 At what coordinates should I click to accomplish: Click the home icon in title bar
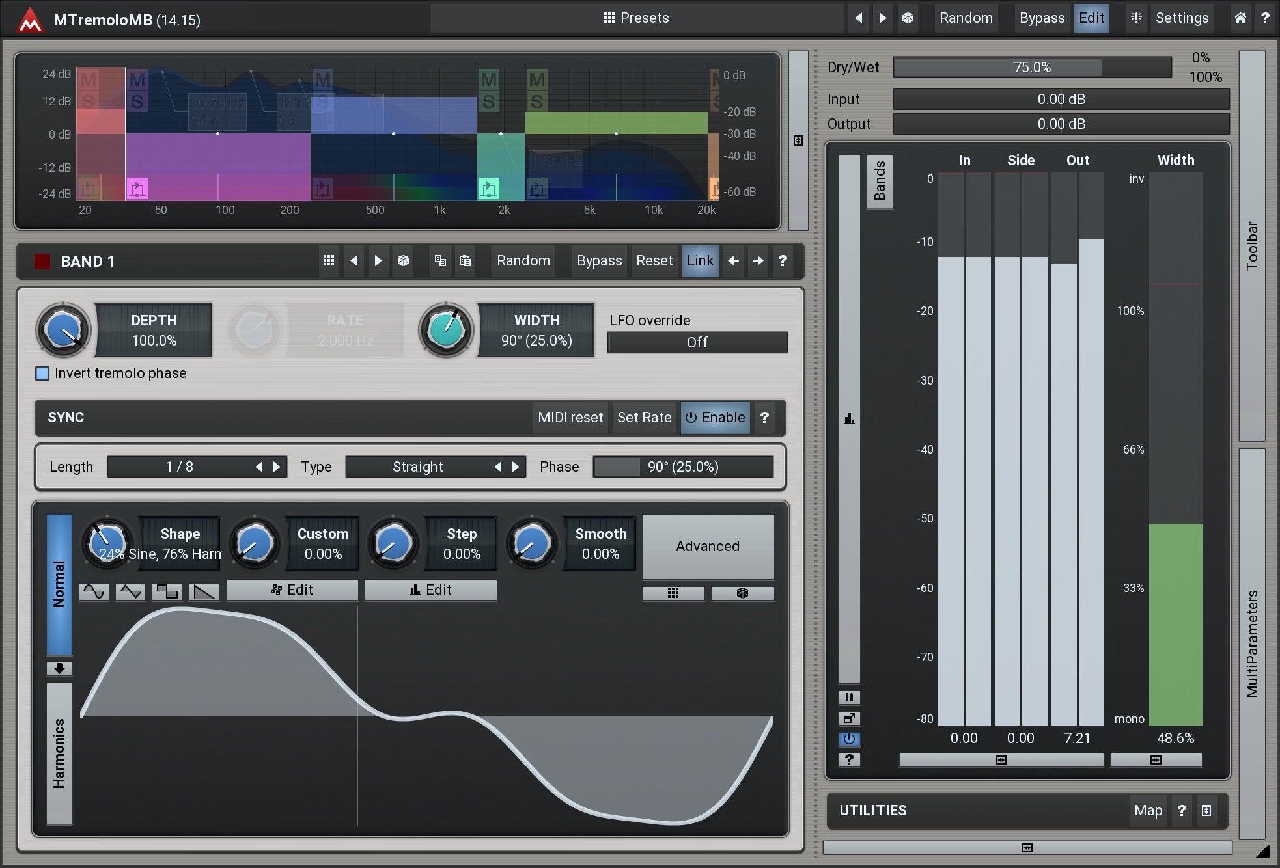tap(1240, 18)
